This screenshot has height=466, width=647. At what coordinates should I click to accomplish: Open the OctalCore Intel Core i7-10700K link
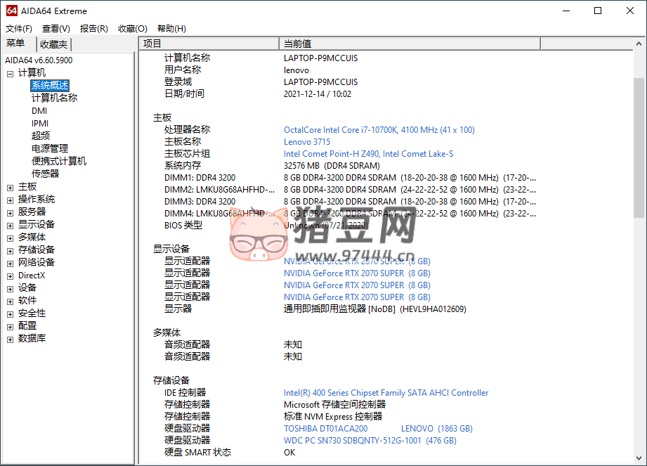(x=379, y=130)
